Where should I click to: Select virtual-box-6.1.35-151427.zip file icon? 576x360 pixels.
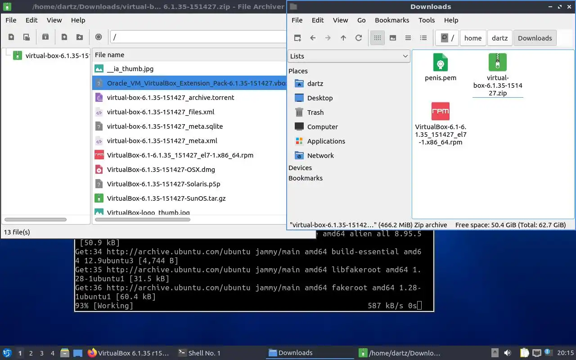tap(498, 63)
